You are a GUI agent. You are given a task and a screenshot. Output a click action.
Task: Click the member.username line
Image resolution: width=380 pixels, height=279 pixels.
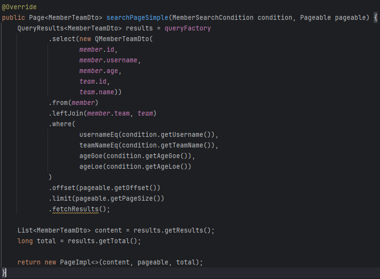tap(110, 60)
